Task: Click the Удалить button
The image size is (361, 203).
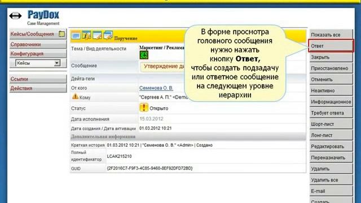Action: tap(331, 169)
